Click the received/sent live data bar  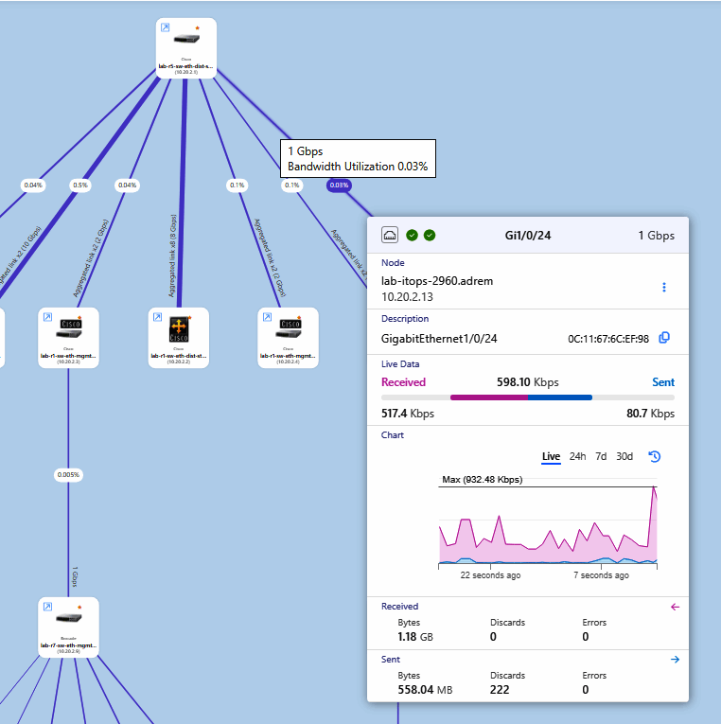pyautogui.click(x=528, y=397)
